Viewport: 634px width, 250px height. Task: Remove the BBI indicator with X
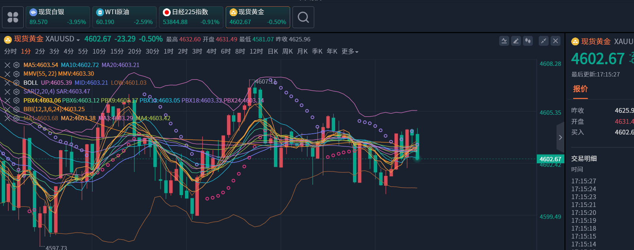8,109
